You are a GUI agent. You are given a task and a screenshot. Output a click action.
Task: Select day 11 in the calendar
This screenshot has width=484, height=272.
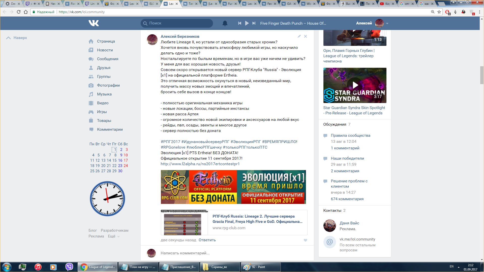coord(92,160)
